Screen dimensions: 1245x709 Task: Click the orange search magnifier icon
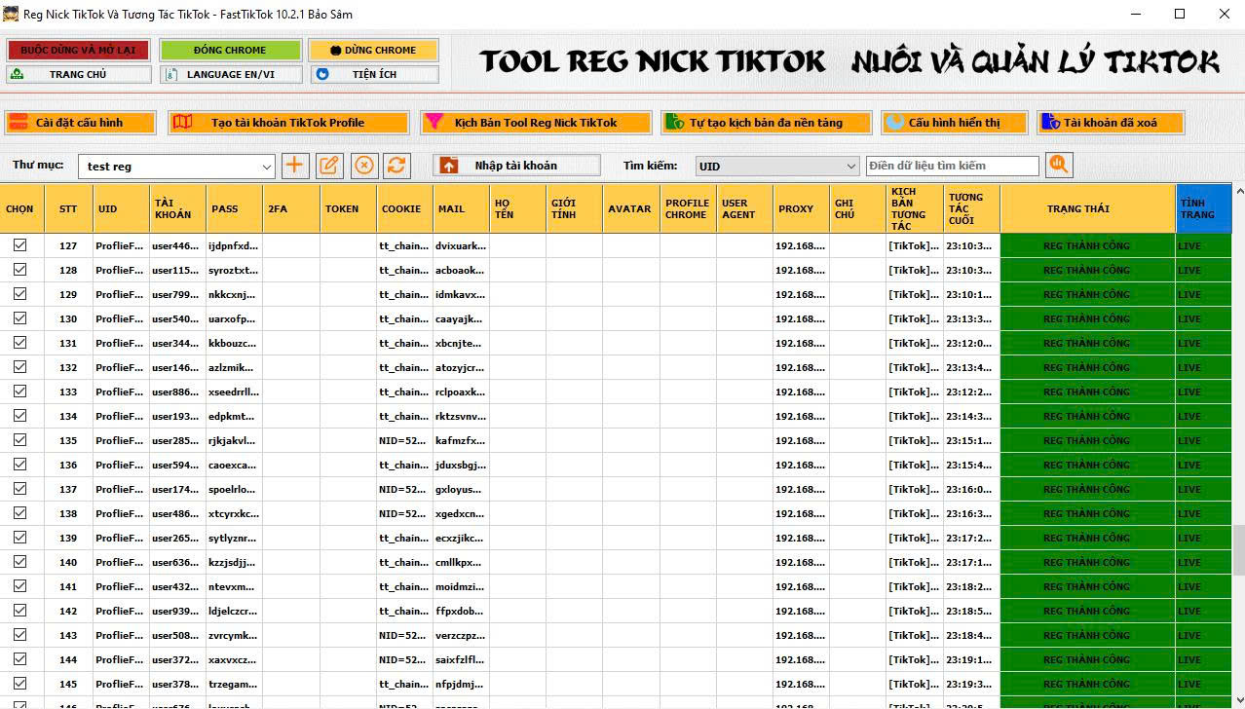(1059, 166)
